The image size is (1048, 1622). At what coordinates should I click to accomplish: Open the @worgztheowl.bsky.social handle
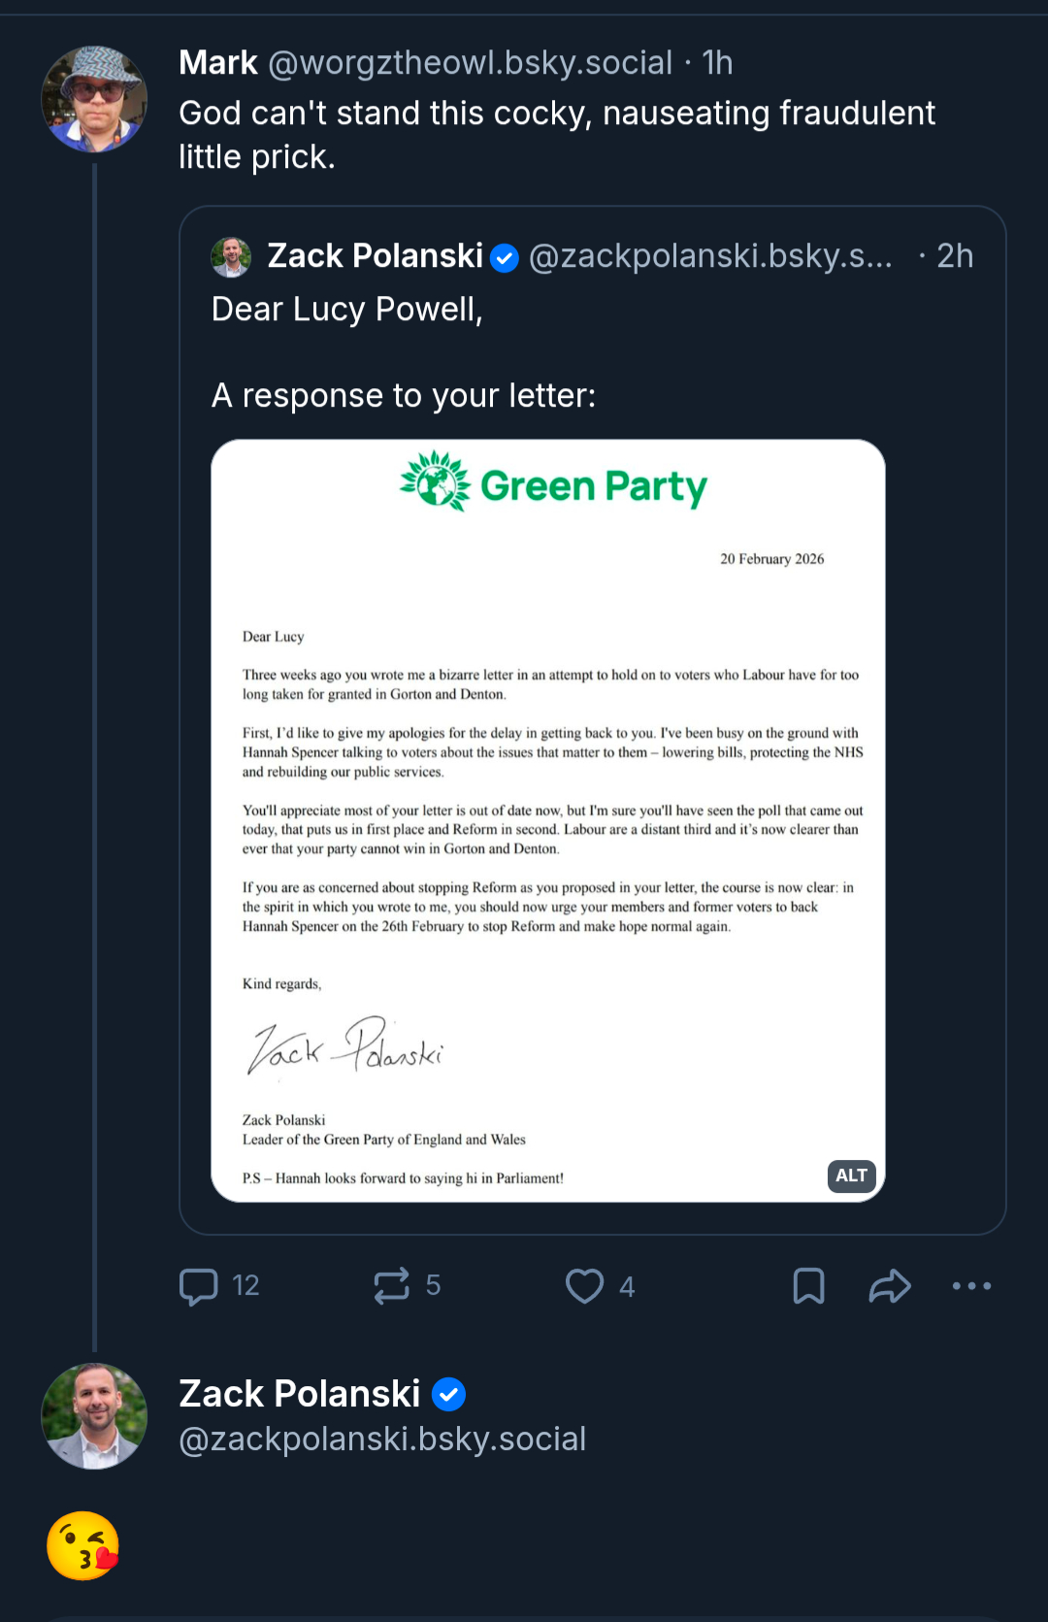(x=470, y=63)
